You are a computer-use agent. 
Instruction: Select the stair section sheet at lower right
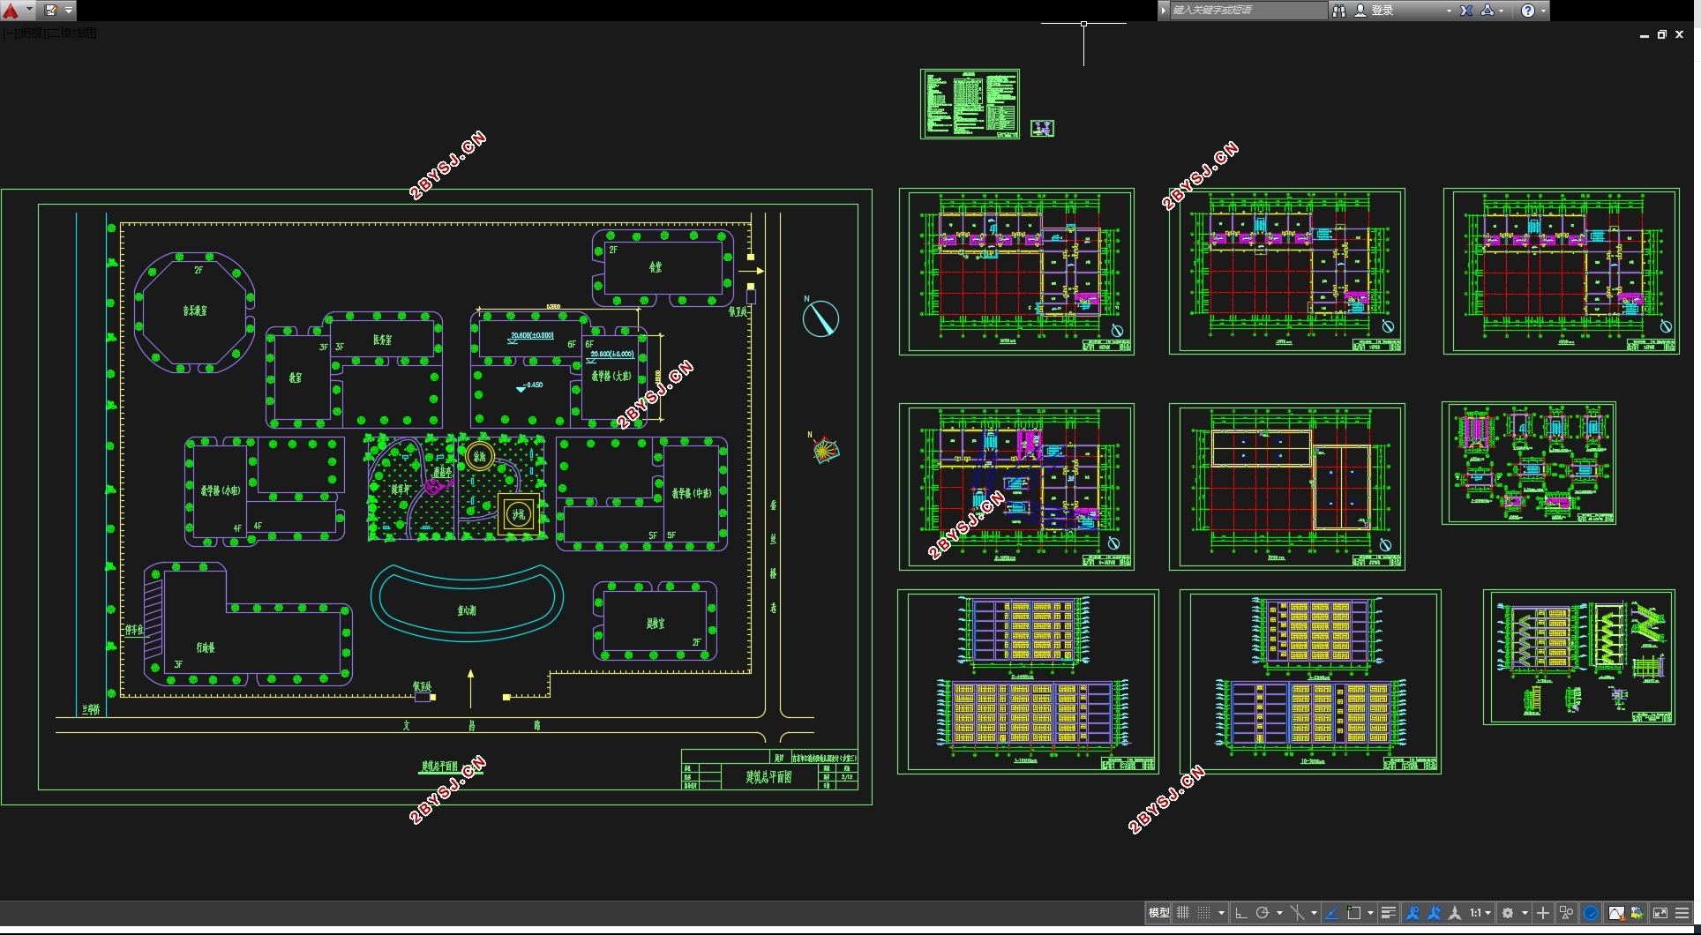[1579, 657]
